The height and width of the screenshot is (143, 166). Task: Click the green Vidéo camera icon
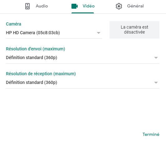pos(75,6)
